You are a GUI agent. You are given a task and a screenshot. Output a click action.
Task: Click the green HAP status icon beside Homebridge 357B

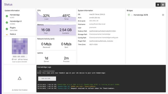pyautogui.click(x=129, y=15)
